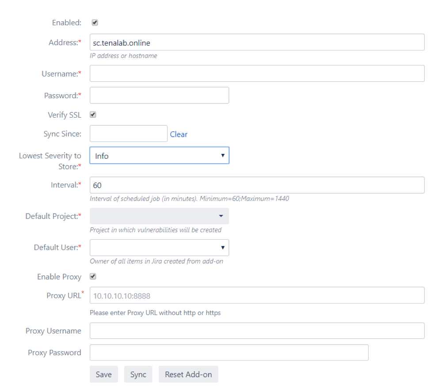Click the Clear link beside Sync Since
This screenshot has height=391, width=442.
tap(179, 134)
